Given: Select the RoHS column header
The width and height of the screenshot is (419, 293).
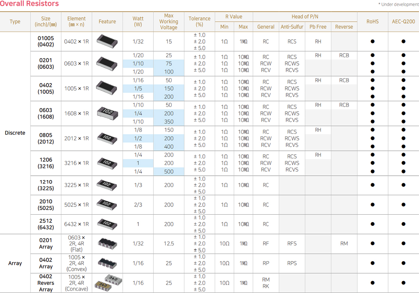Looking at the screenshot, I should point(372,22).
